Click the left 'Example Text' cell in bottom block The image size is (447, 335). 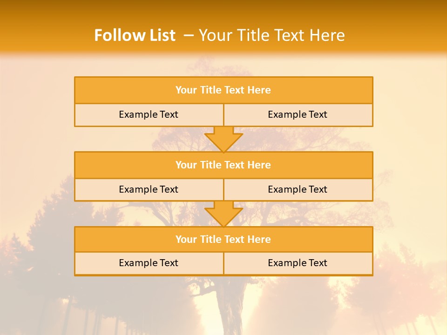[x=149, y=263]
